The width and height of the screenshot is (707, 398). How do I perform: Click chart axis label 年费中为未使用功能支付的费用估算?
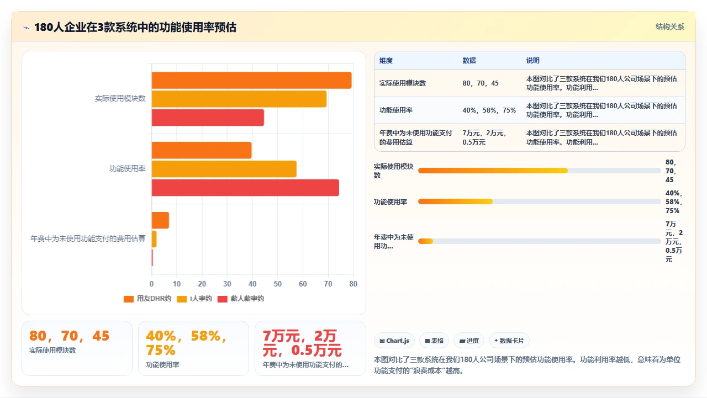(x=88, y=239)
